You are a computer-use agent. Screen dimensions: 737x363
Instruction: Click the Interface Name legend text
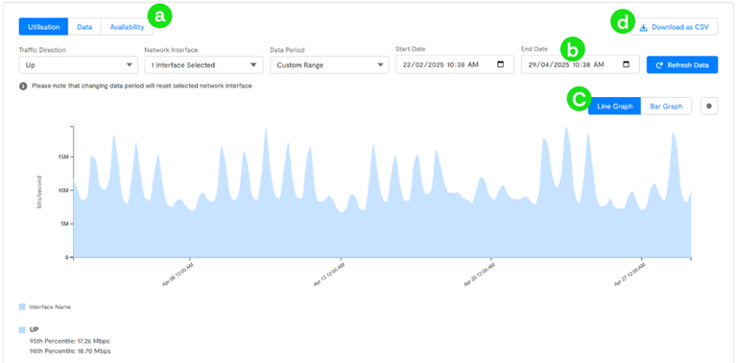[x=50, y=306]
